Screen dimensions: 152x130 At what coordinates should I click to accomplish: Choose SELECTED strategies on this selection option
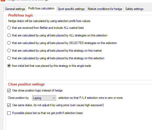(x=9, y=43)
